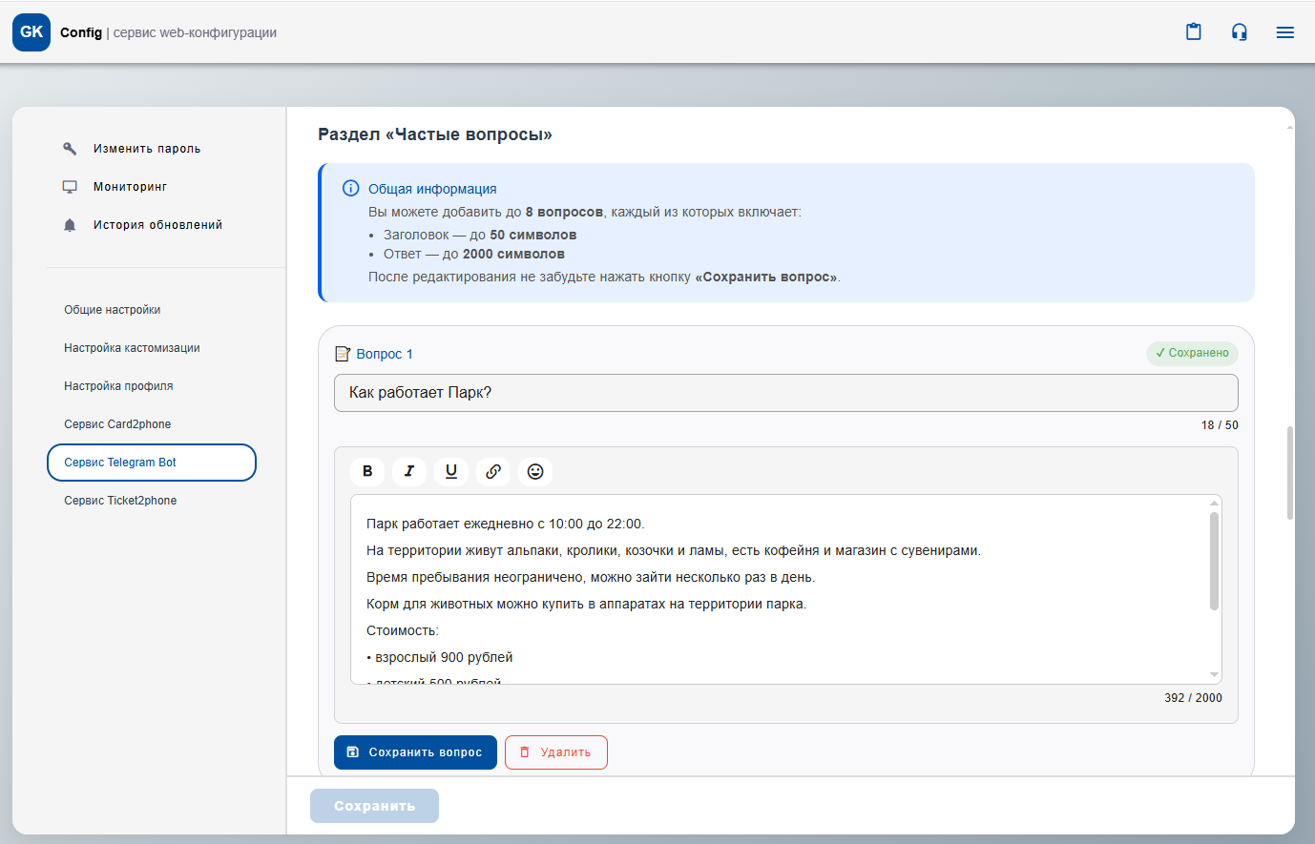
Task: Toggle underline formatting in editor
Action: click(x=451, y=471)
